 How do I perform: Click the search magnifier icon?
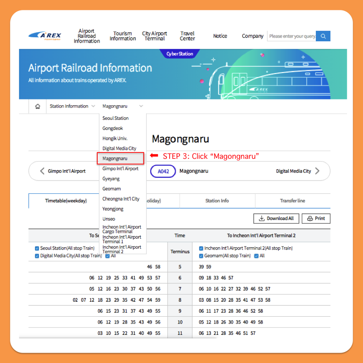323,36
